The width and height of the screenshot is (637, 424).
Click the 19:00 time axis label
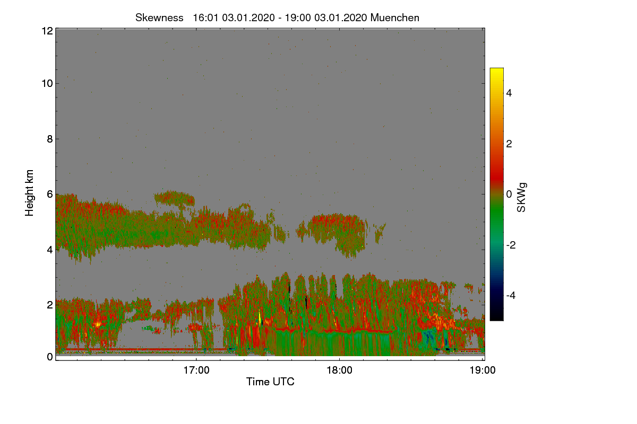click(x=483, y=370)
